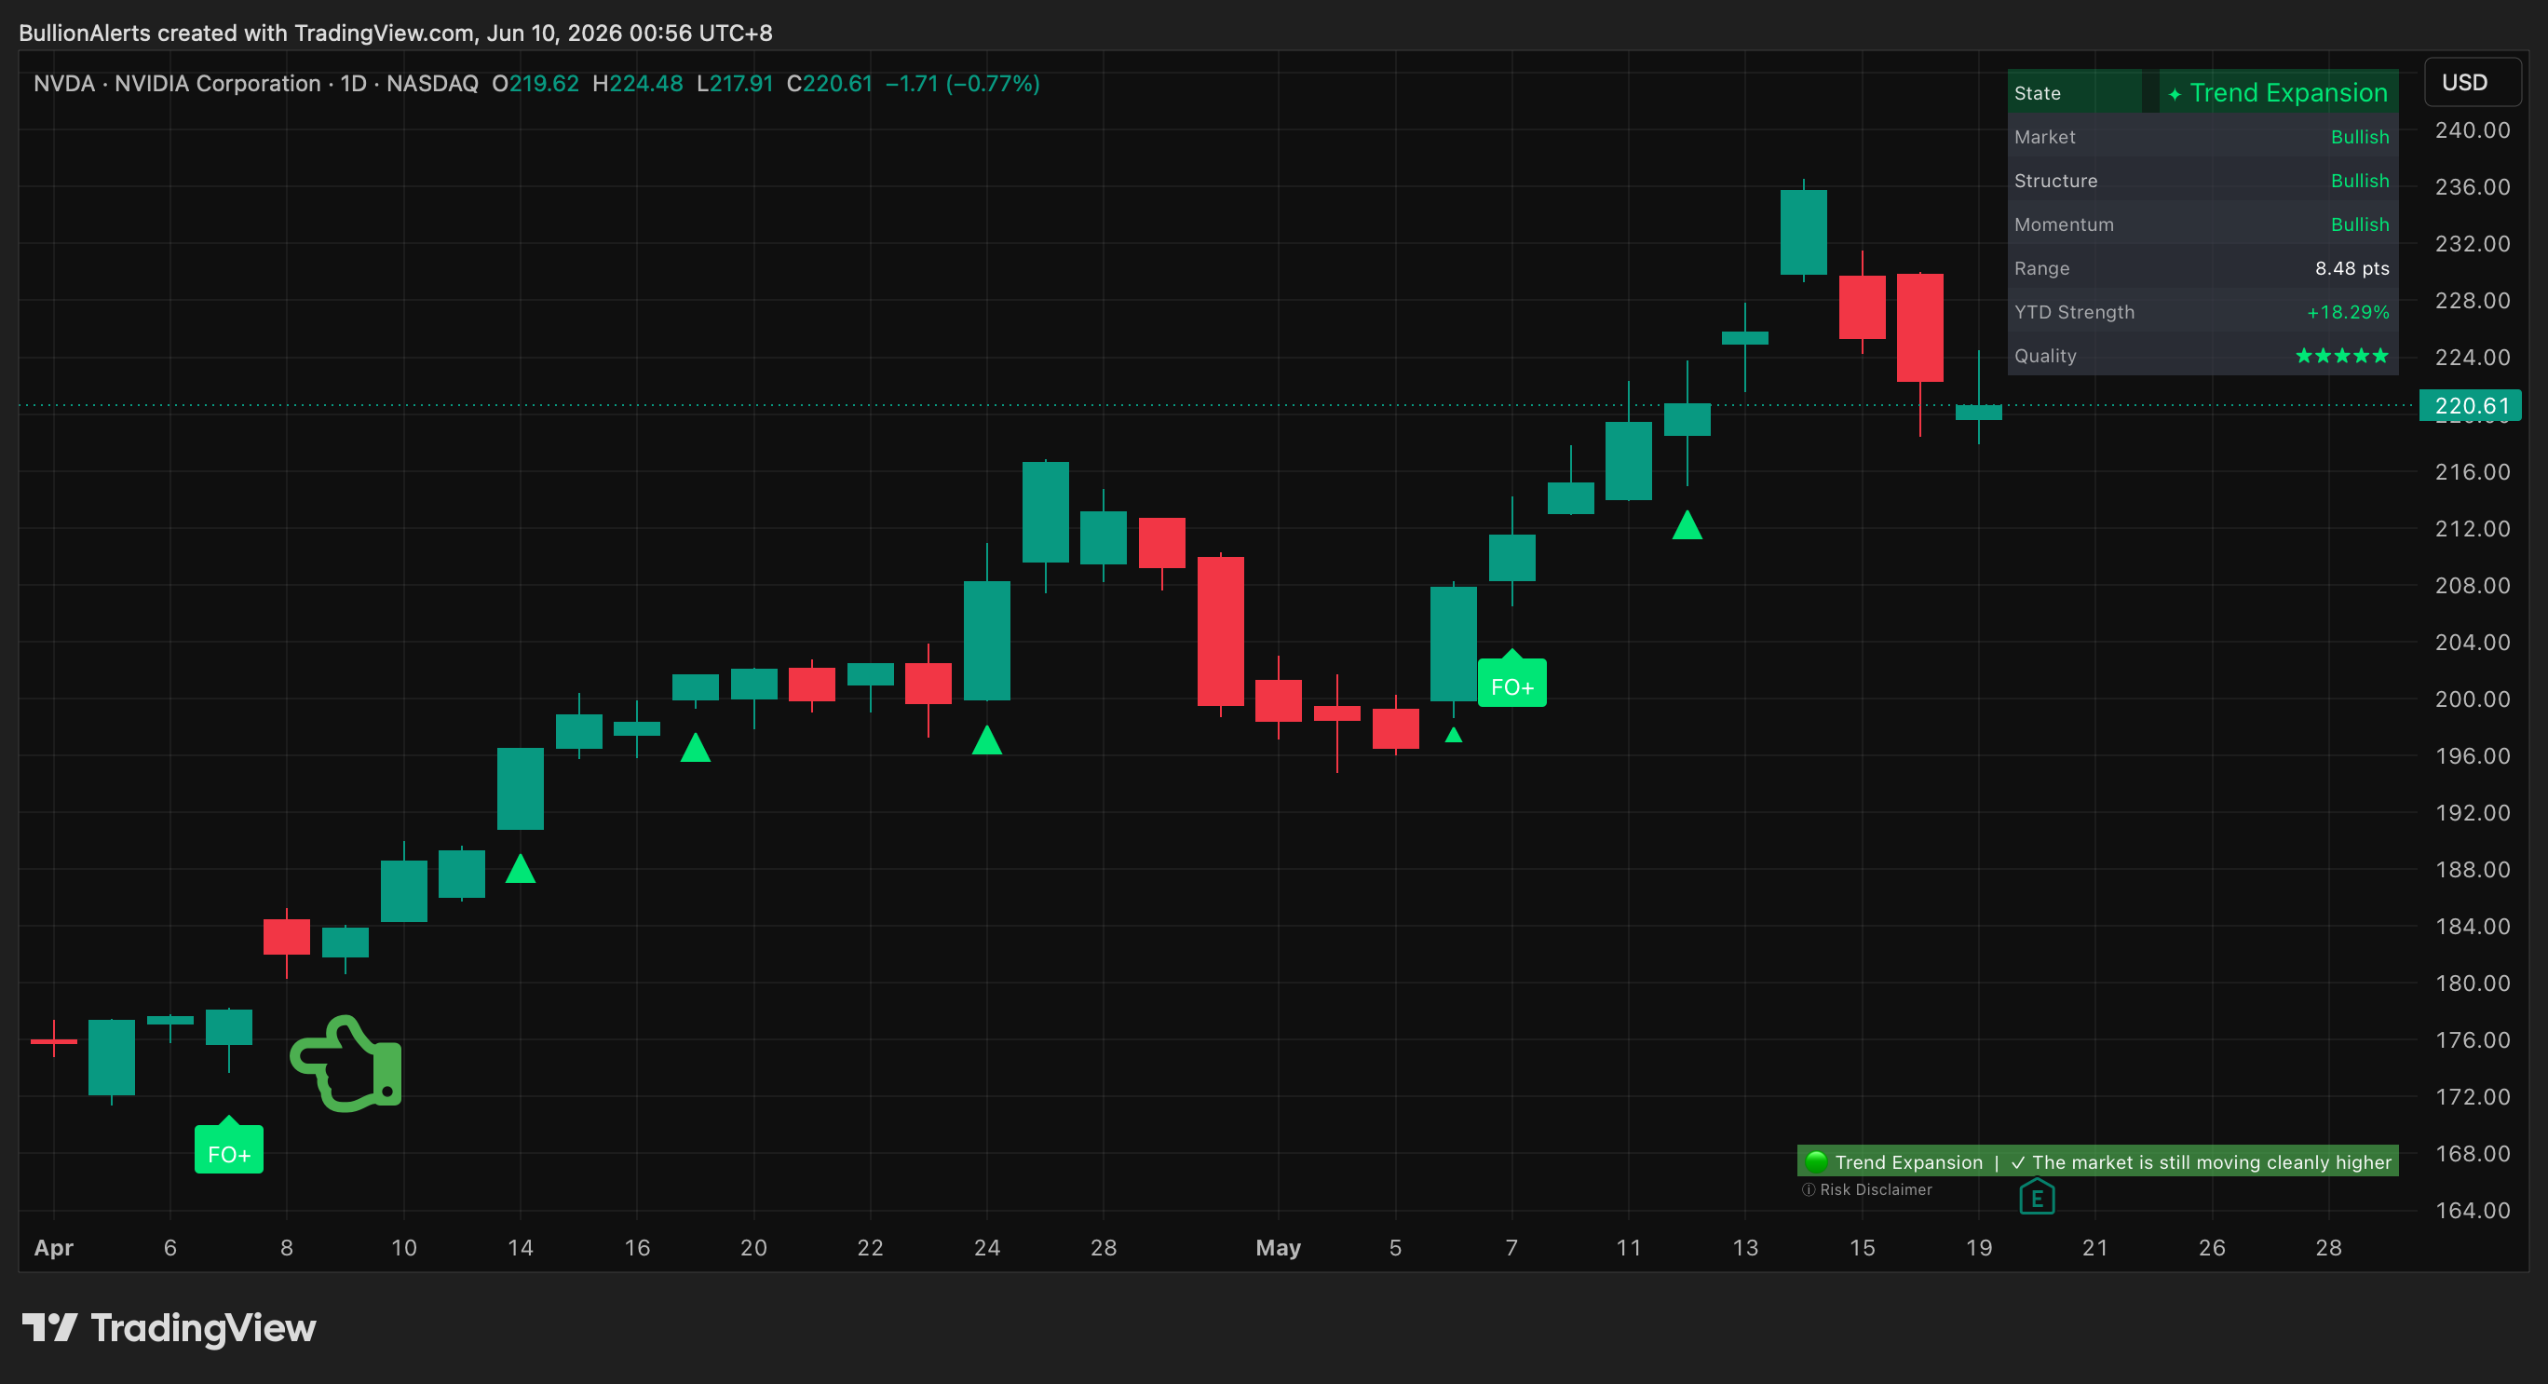Click the Trend Expansion state value
The width and height of the screenshot is (2548, 1384).
[x=2278, y=92]
